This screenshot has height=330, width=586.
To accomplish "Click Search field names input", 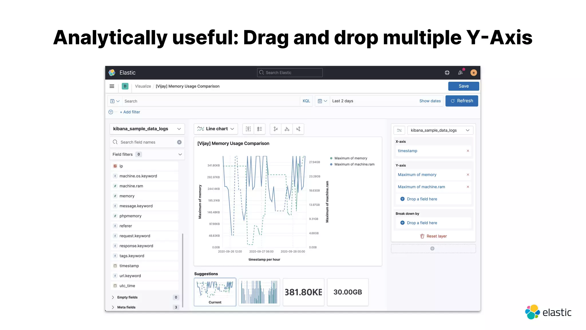I will point(147,142).
